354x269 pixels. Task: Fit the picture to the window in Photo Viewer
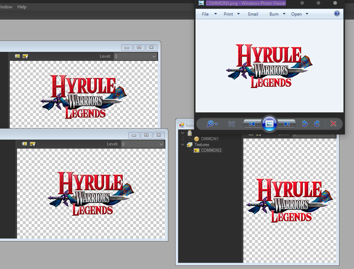[x=231, y=124]
